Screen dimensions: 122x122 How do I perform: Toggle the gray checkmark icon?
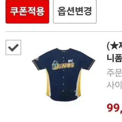(x=13, y=47)
